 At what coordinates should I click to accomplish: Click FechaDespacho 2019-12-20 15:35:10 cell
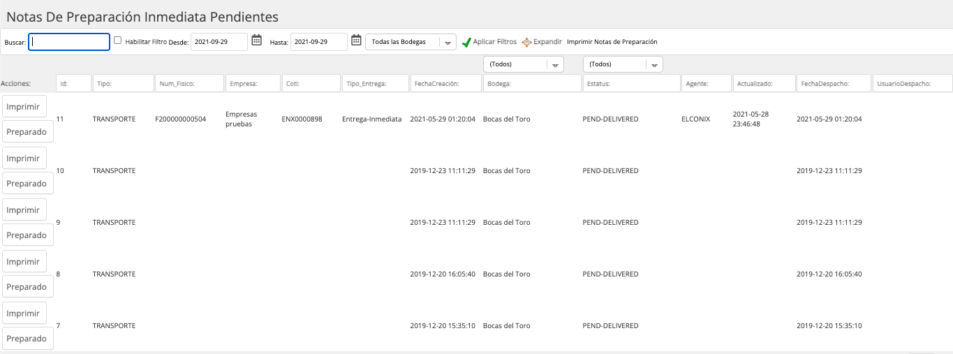coord(829,325)
